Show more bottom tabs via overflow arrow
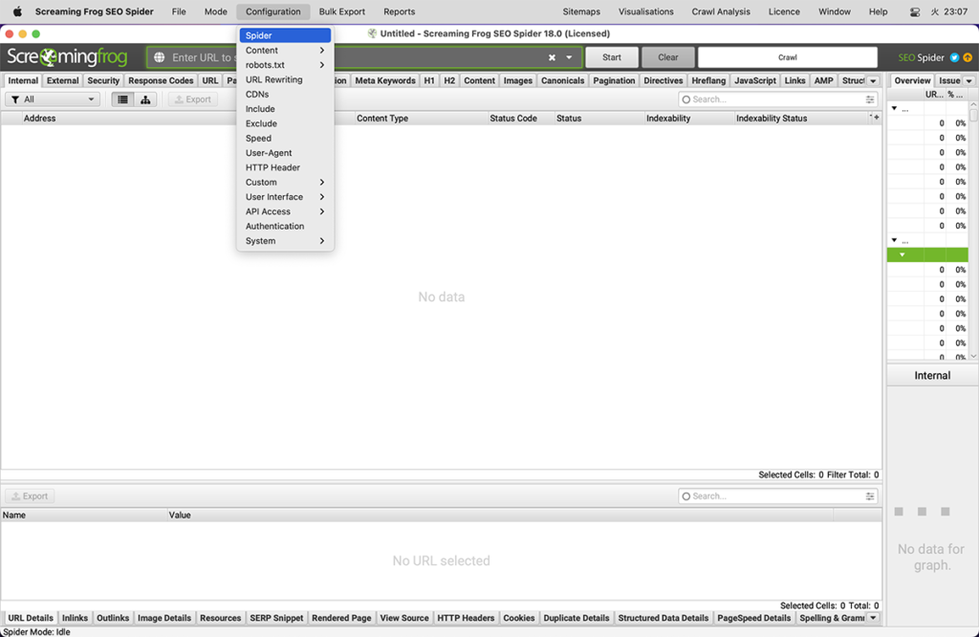 pyautogui.click(x=873, y=618)
